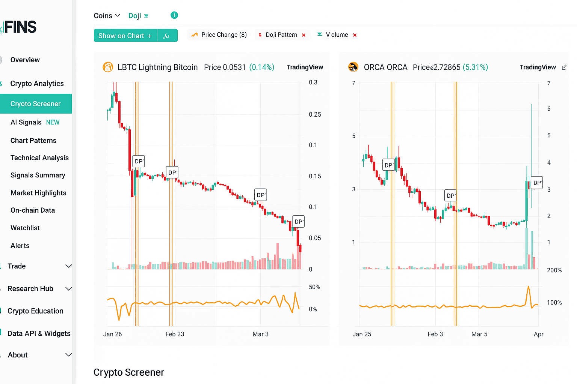Open the TradingView link on LBTC chart
Viewport: 577px width, 384px height.
[x=305, y=67]
